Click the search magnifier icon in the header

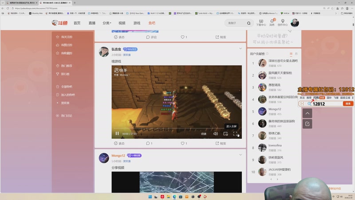click(x=248, y=23)
